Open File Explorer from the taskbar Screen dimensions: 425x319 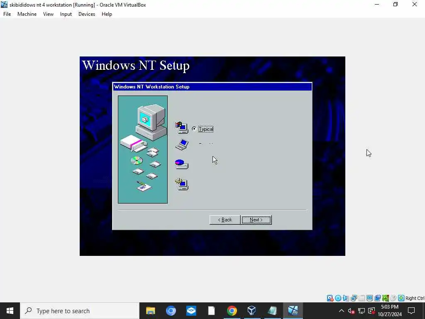pos(150,311)
